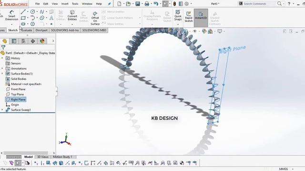
Task: Open Quick Snaps tool
Action: pos(178,15)
